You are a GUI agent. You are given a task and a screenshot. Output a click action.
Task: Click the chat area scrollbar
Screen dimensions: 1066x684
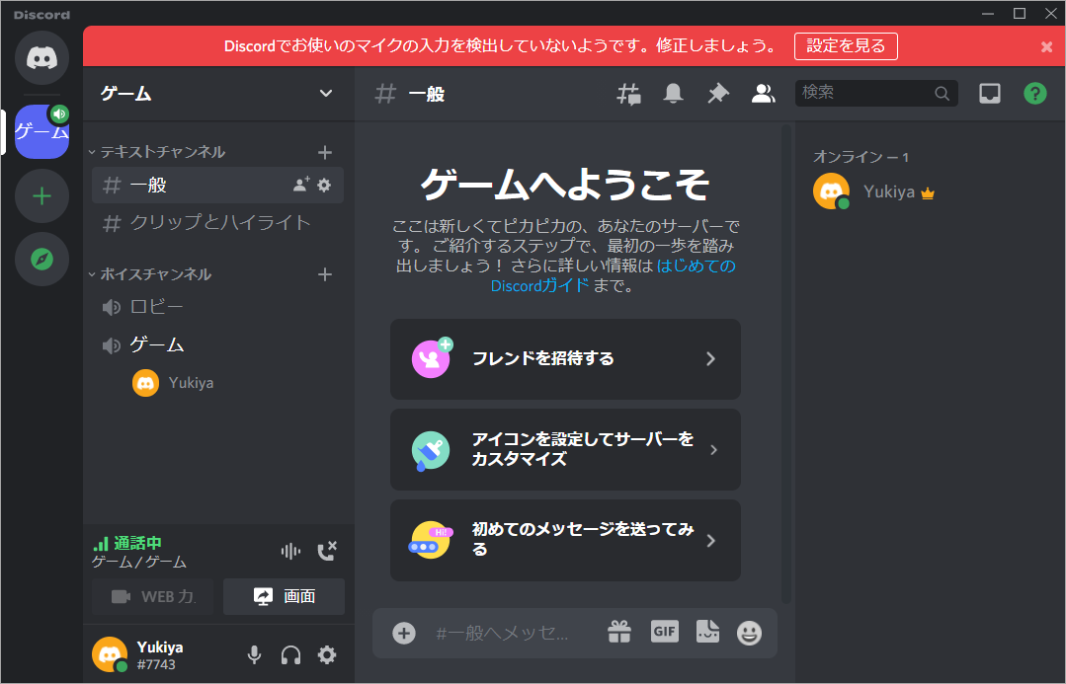tap(785, 363)
